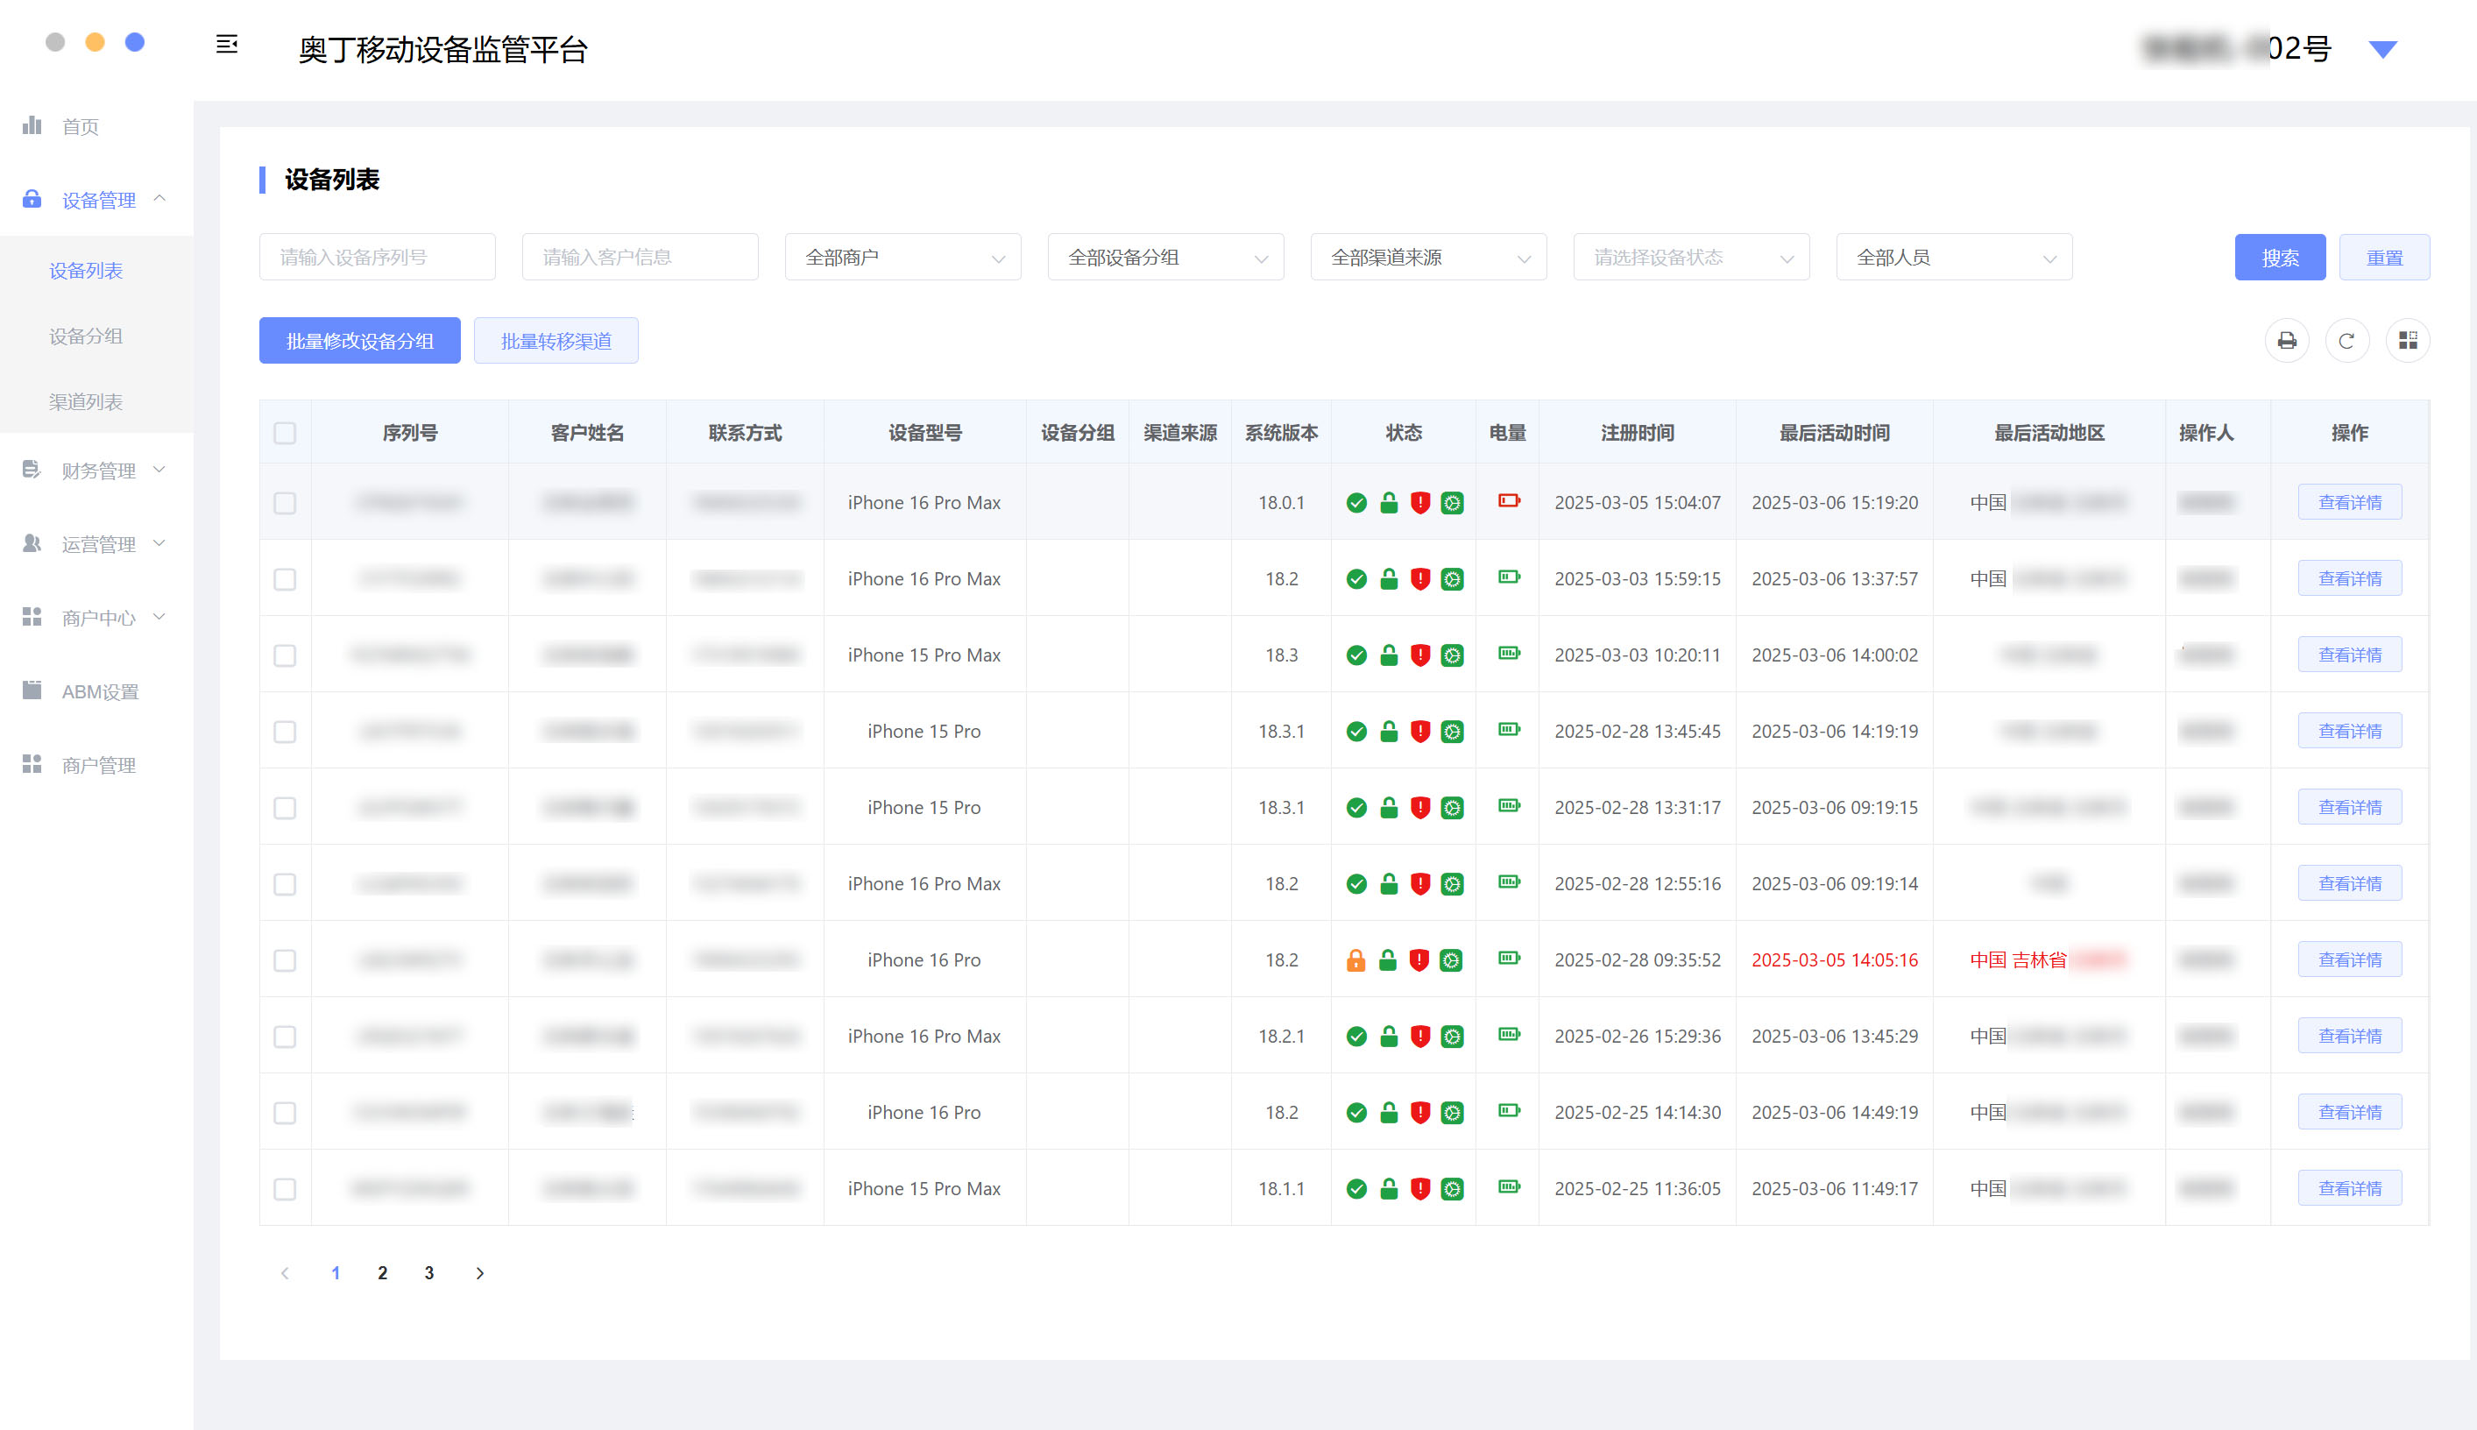This screenshot has height=1430, width=2477.
Task: Check the row registered 2025-03-03 15:59:15
Action: [x=285, y=579]
